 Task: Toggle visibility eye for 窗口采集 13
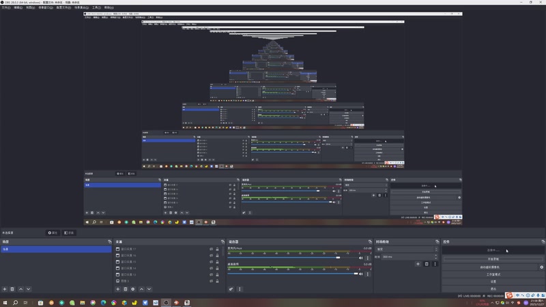coord(211,275)
